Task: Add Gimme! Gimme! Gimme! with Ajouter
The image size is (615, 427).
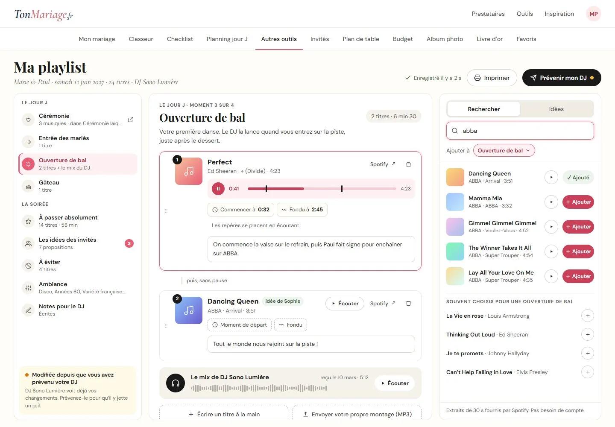Action: [x=578, y=227]
